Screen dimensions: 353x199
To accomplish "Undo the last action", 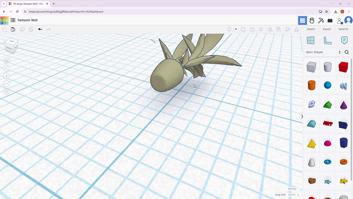I will point(40,29).
